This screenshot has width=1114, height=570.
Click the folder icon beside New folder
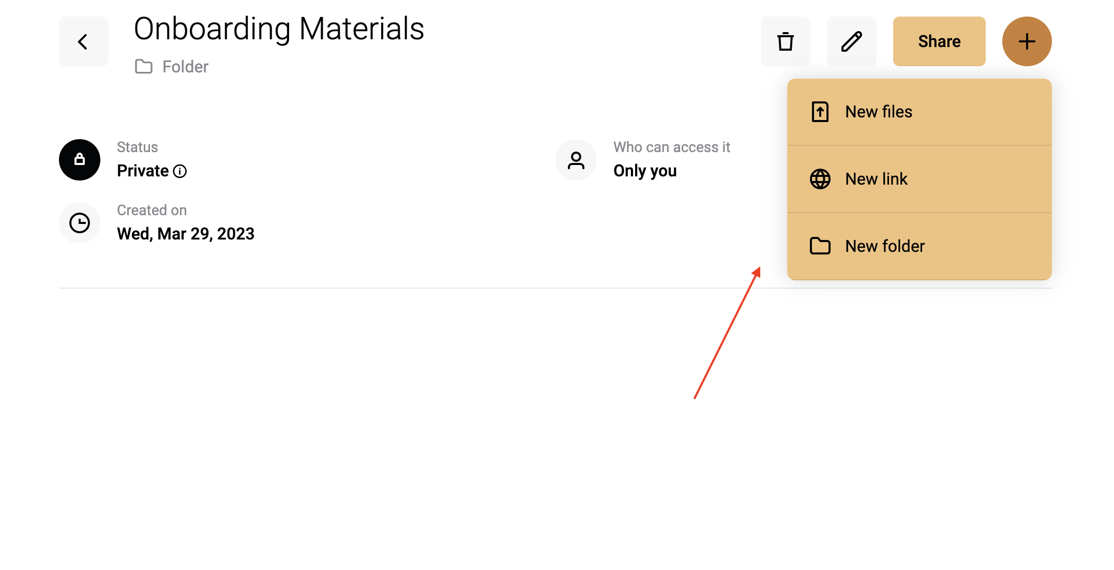[x=820, y=246]
